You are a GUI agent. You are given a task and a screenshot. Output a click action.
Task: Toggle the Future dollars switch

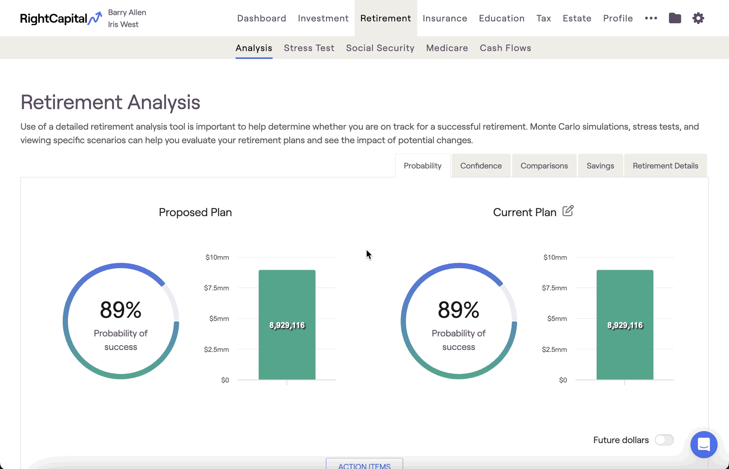pos(664,440)
